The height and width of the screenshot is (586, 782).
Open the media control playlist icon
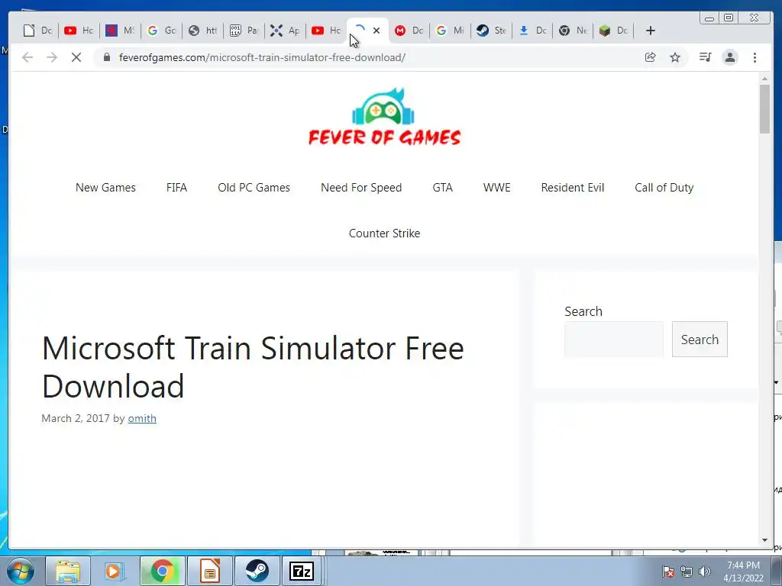tap(705, 57)
